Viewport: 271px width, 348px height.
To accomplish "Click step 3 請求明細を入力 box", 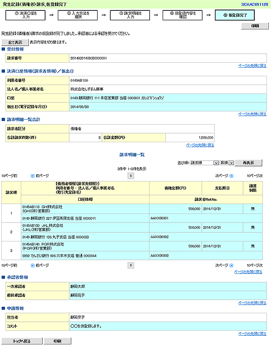I will coord(130,15).
